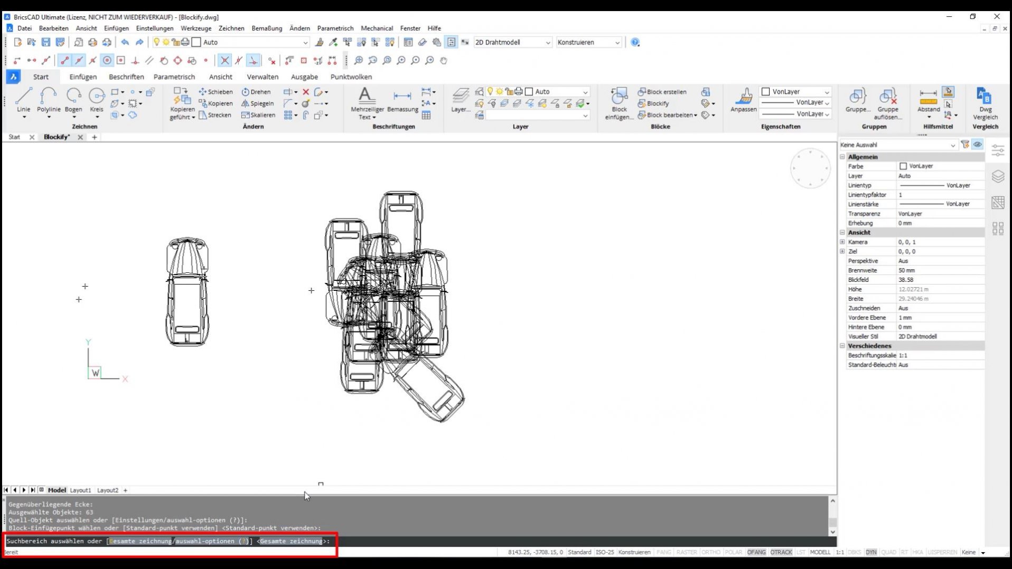This screenshot has width=1012, height=569.
Task: Click the command line input
Action: [x=420, y=541]
